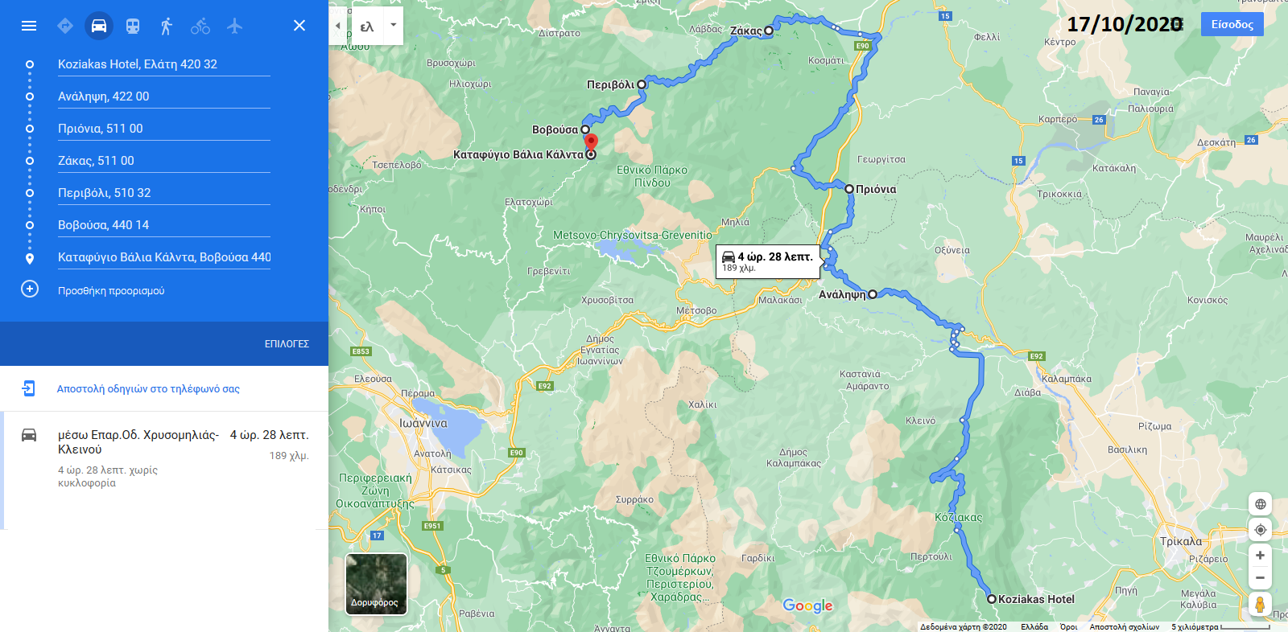Show my current location

[x=1260, y=530]
